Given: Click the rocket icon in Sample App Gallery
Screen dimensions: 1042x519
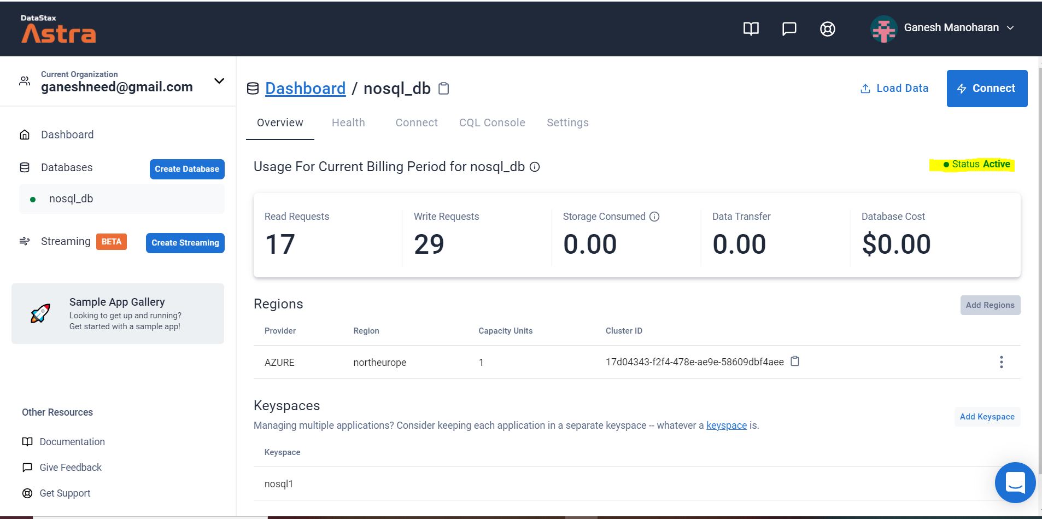Looking at the screenshot, I should 40,313.
